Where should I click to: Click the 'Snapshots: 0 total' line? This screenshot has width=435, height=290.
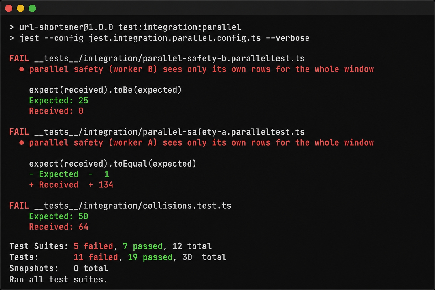click(x=59, y=268)
